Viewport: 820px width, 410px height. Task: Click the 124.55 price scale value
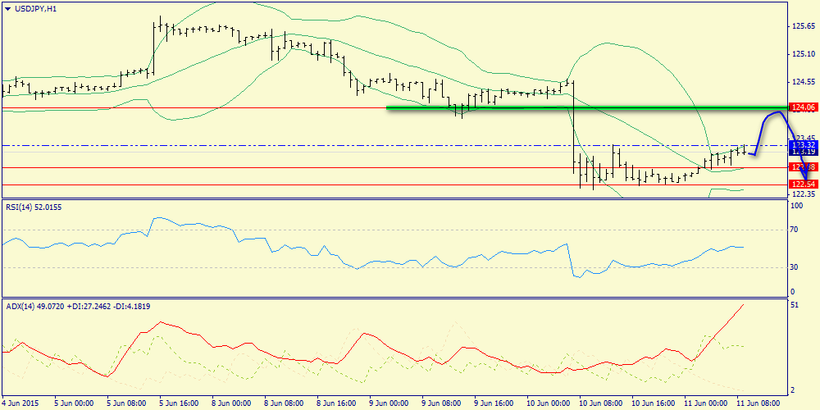click(804, 82)
